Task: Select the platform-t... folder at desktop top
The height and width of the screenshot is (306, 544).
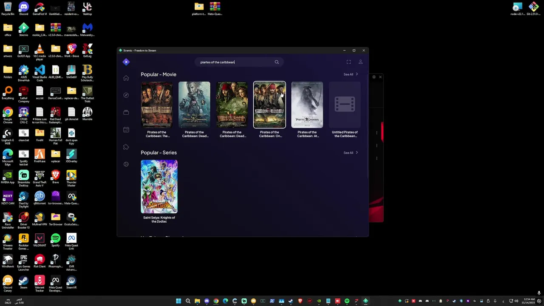Action: [199, 8]
